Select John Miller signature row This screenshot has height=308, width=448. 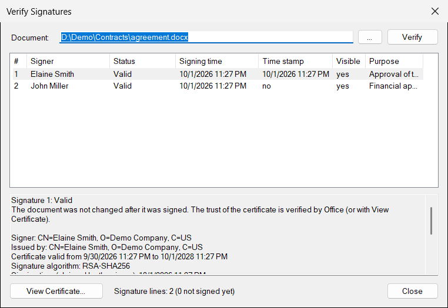pos(218,86)
